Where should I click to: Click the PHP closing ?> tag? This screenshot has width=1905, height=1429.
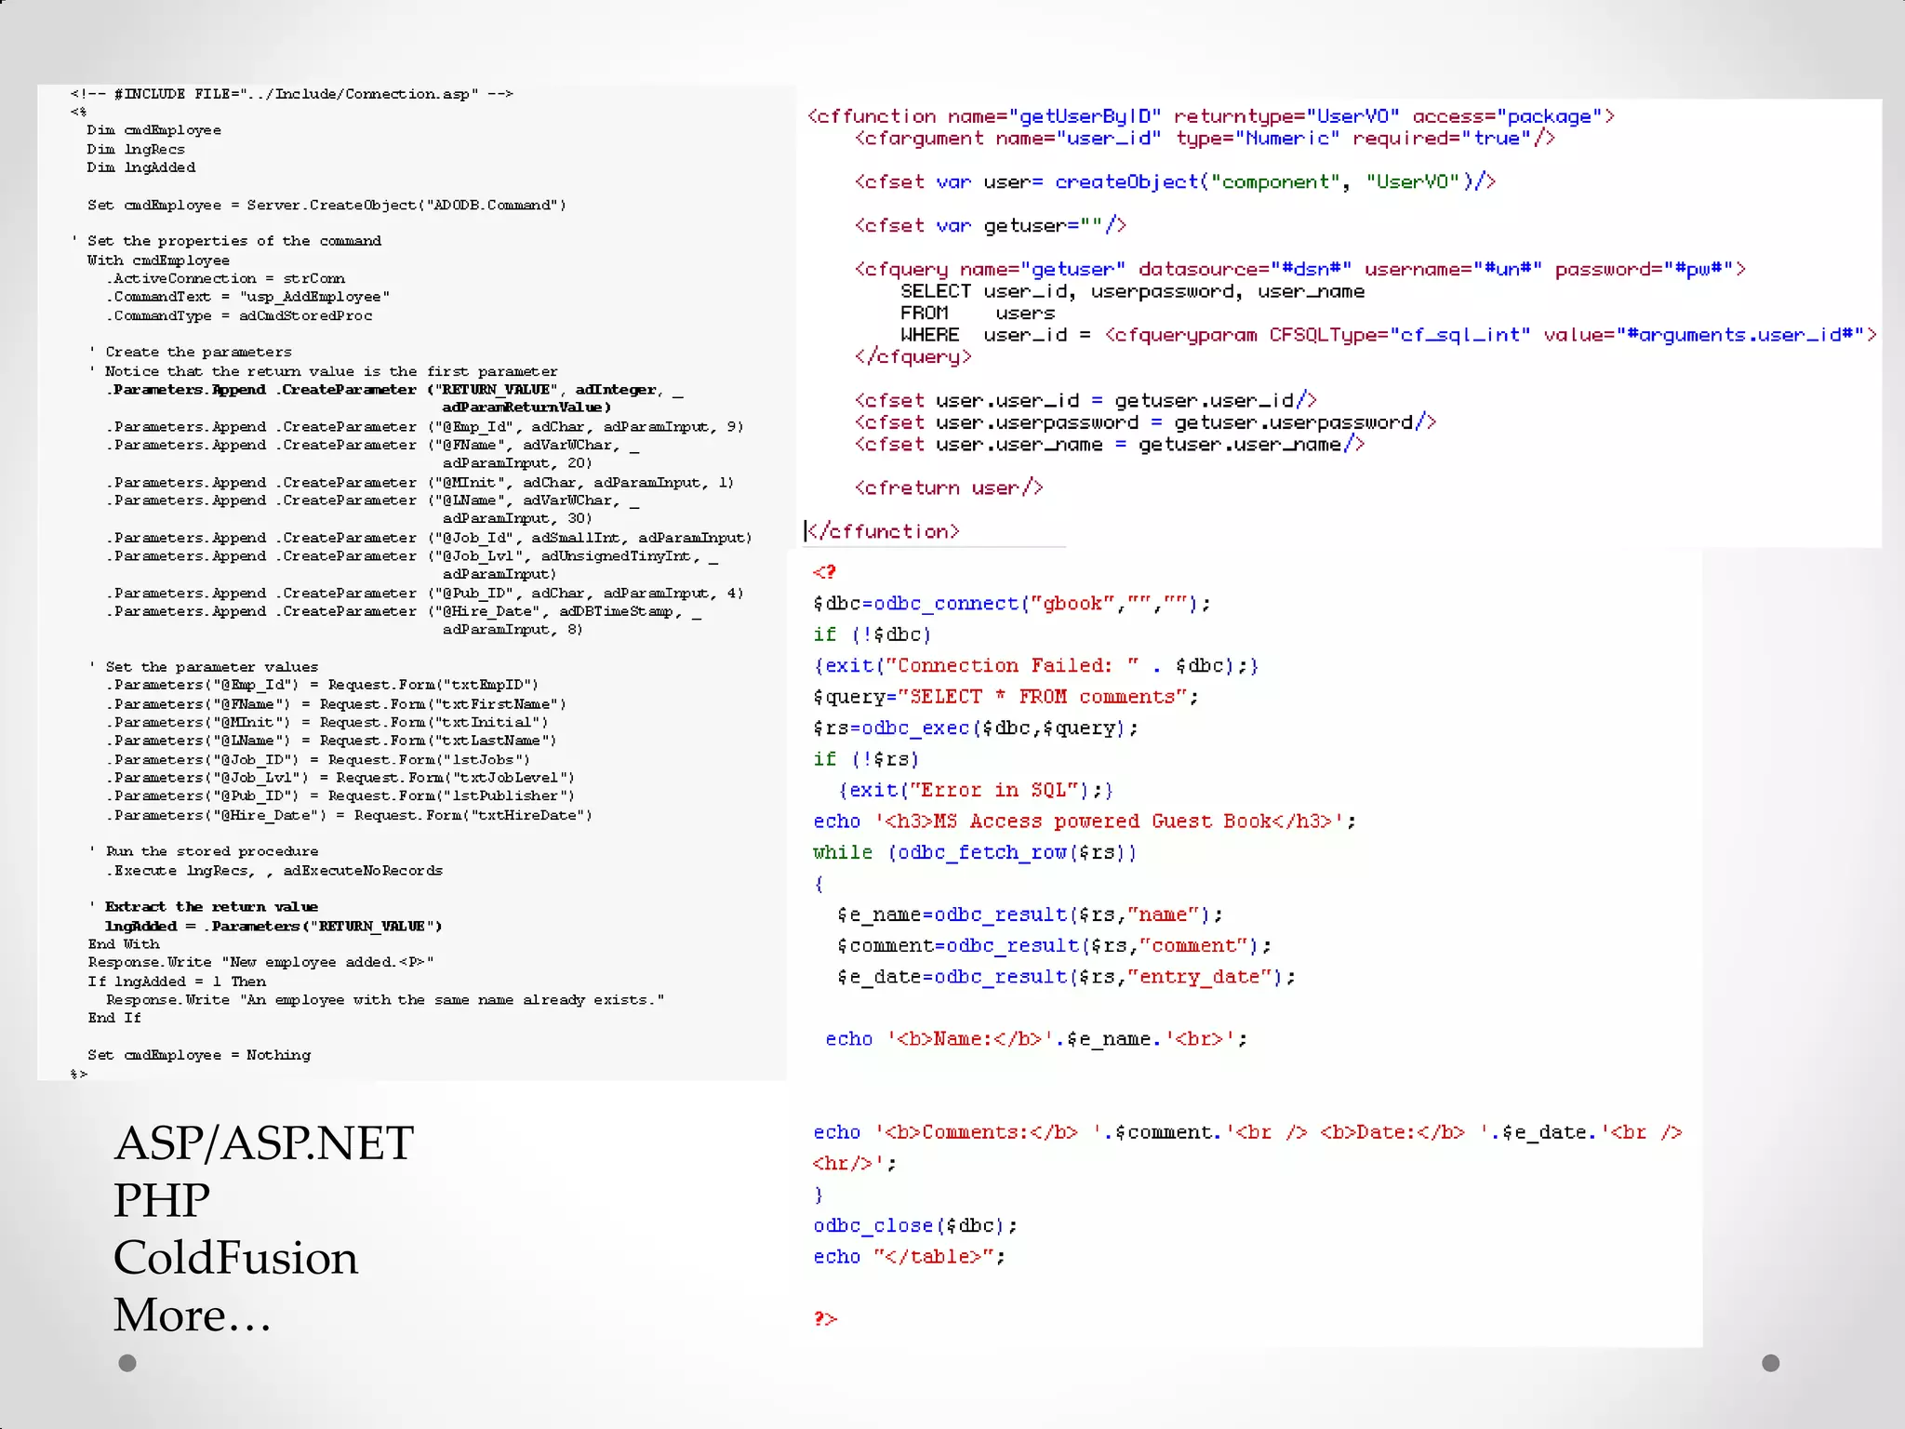825,1318
